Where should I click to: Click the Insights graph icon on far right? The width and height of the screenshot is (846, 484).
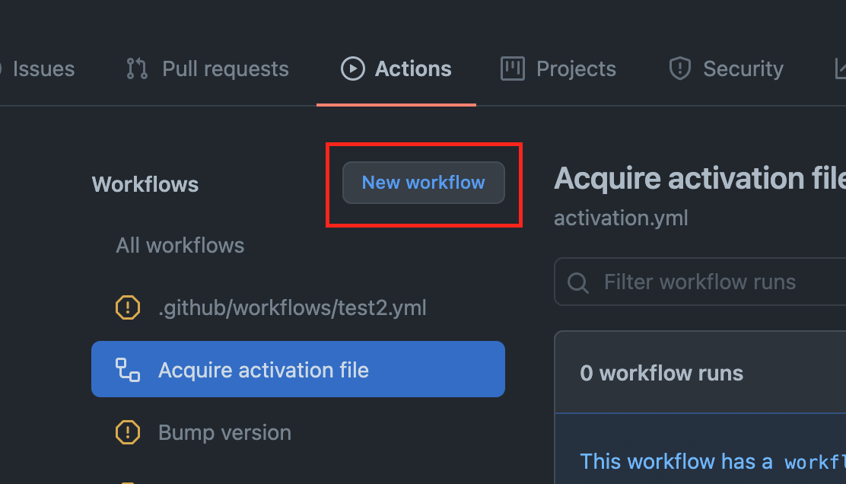point(841,68)
